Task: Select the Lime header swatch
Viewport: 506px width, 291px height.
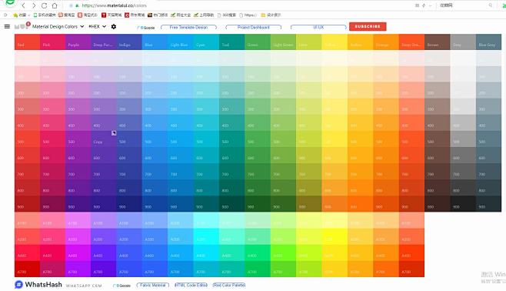Action: pyautogui.click(x=309, y=42)
